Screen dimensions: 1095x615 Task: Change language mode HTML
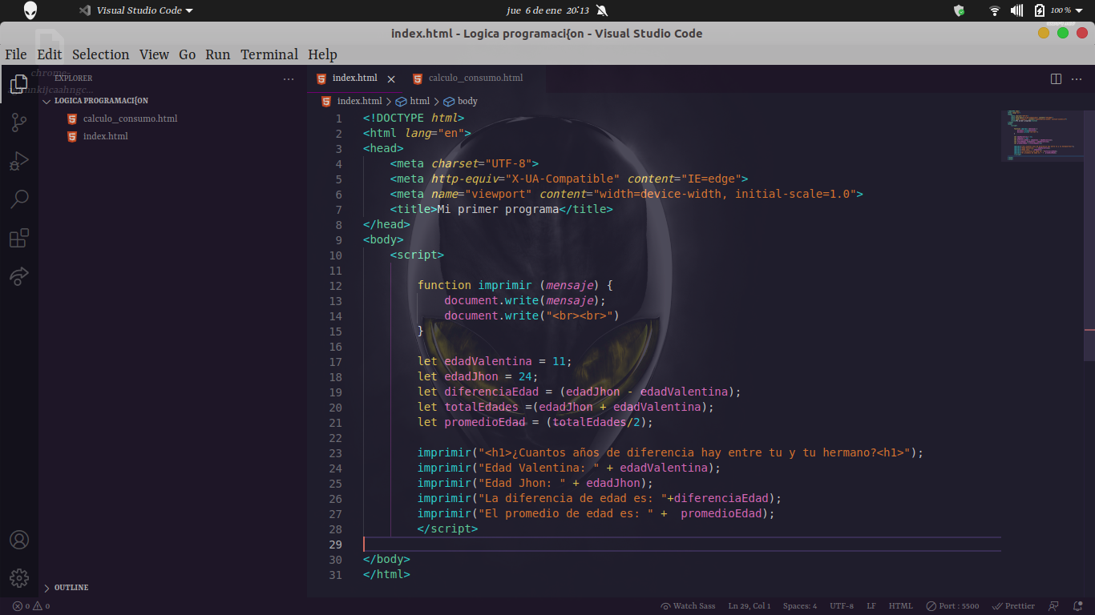click(901, 606)
